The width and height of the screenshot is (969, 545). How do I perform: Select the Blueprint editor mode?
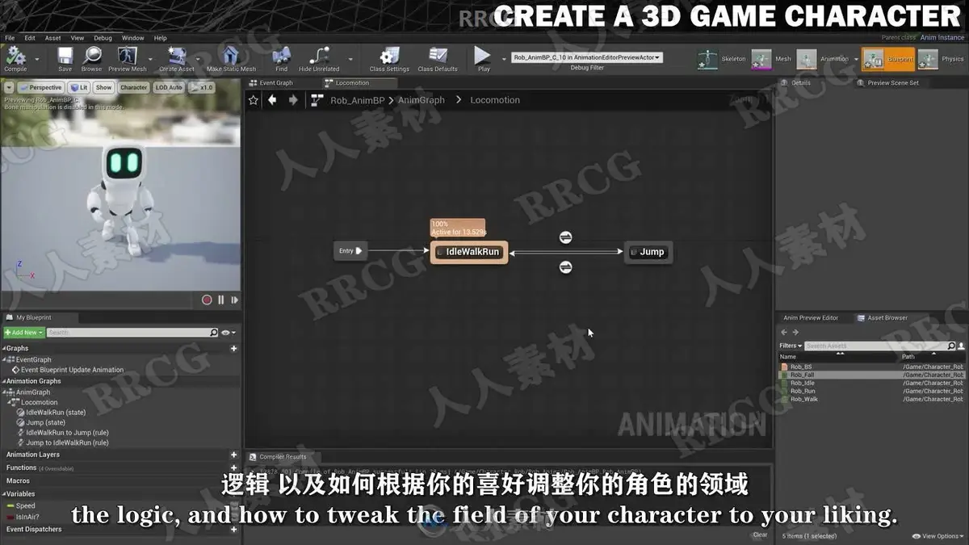[887, 59]
